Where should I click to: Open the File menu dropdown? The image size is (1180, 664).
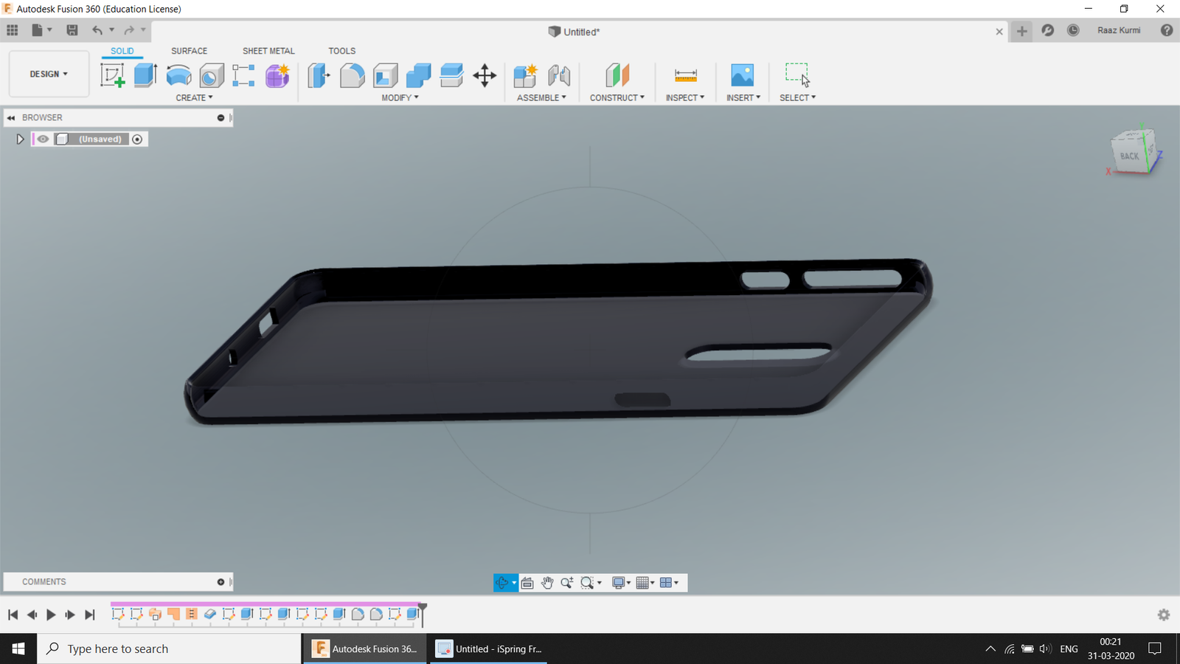click(41, 30)
